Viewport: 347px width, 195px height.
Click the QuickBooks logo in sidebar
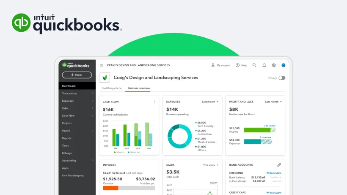[x=76, y=65]
